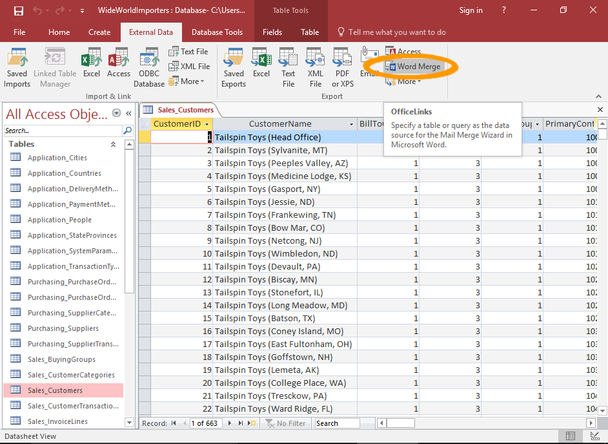Import a Text File
The image size is (608, 444).
tap(188, 52)
